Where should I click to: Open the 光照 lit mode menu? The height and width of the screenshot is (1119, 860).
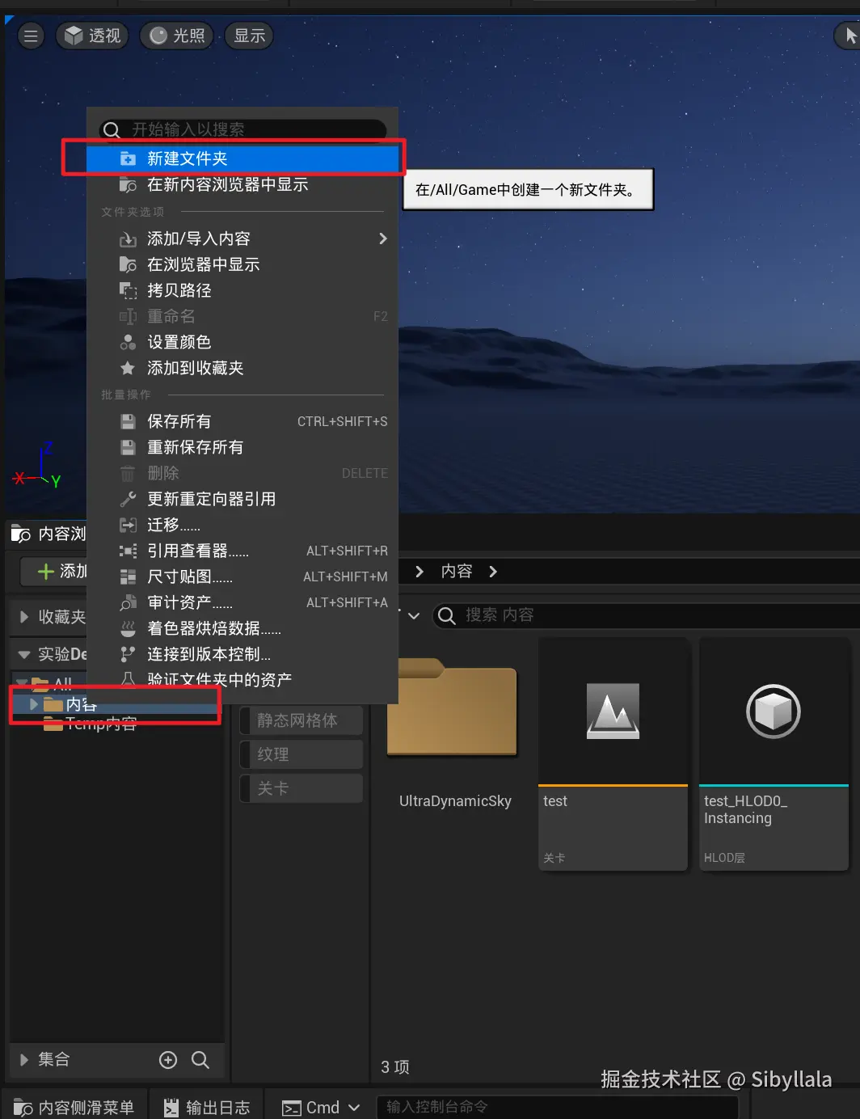177,36
